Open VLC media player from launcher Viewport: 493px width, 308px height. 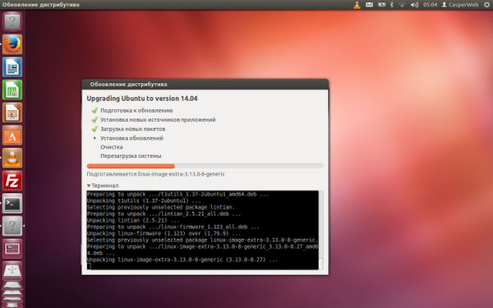(12, 158)
